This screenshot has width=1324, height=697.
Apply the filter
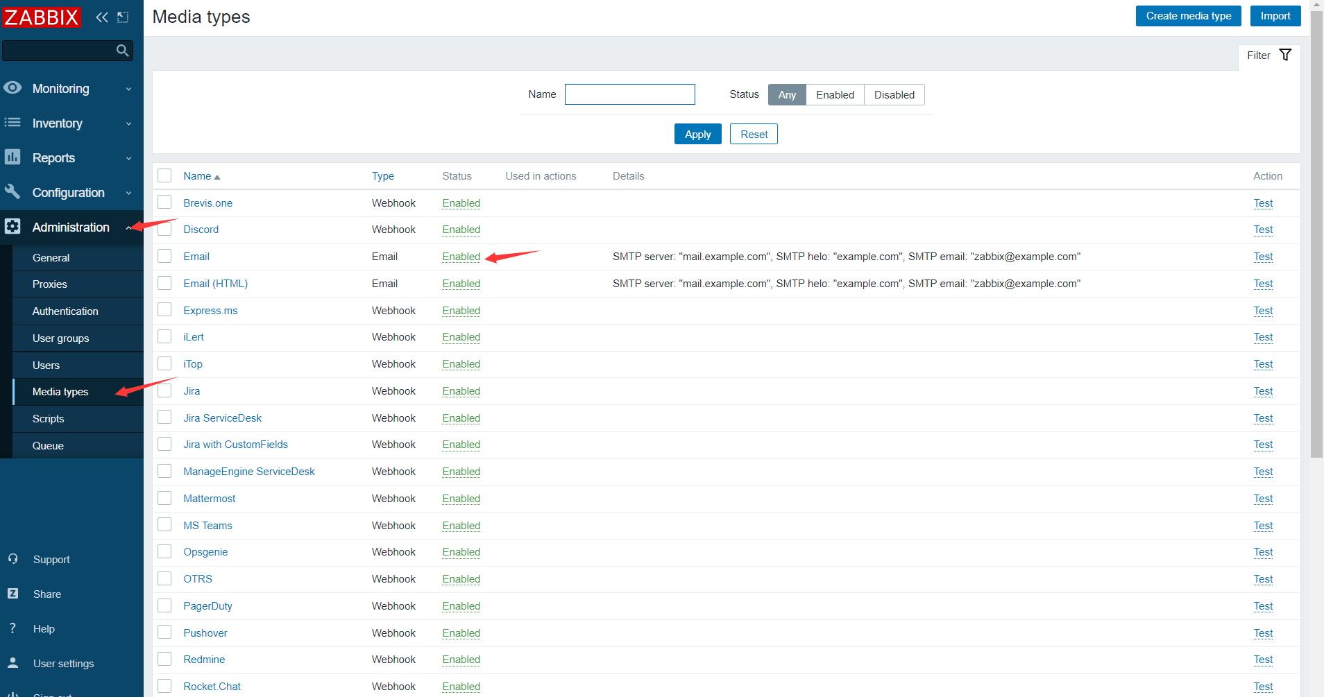point(698,134)
